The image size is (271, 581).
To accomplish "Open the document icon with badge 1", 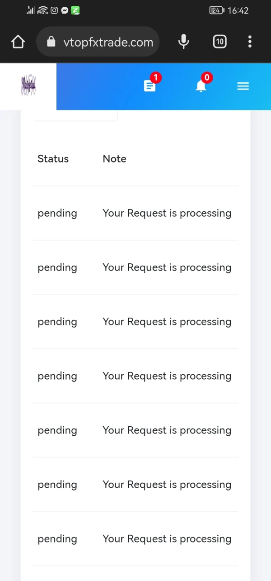I will pyautogui.click(x=150, y=86).
